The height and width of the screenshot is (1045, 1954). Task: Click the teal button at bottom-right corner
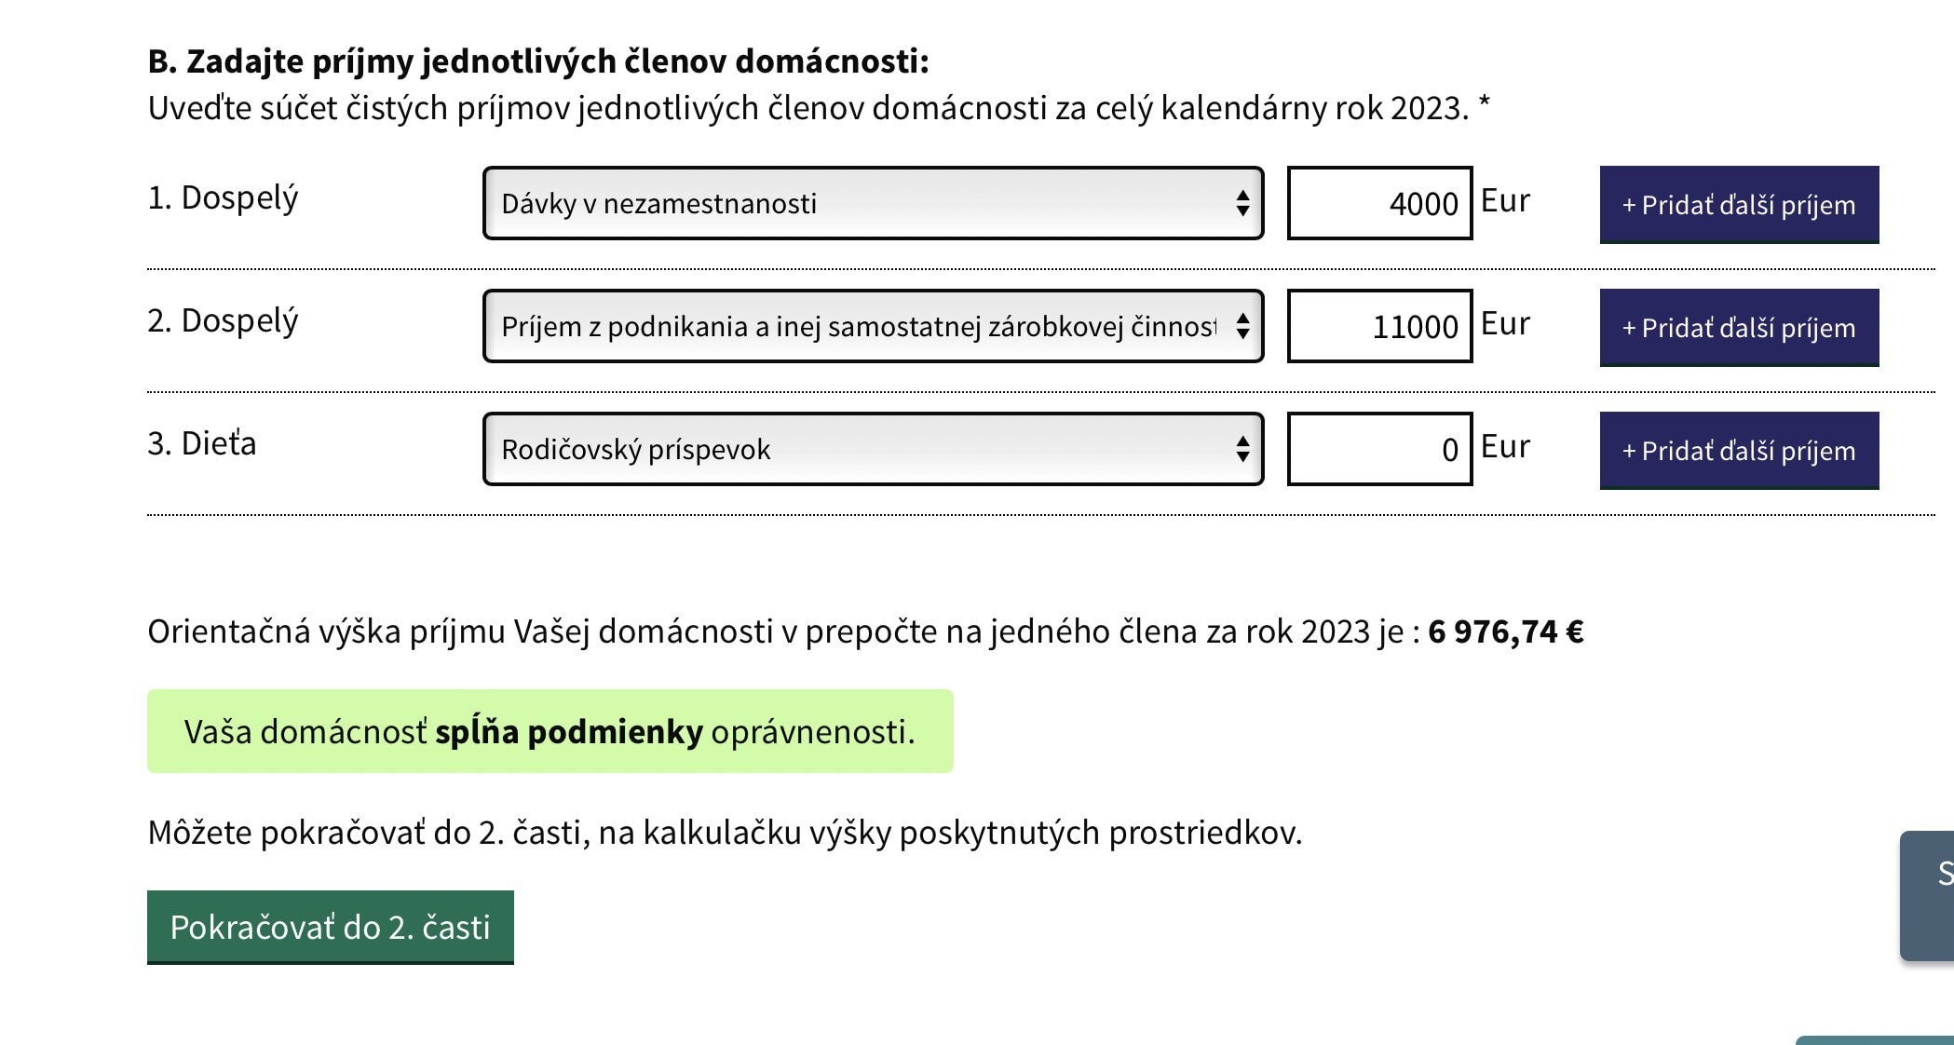coord(1872,1039)
